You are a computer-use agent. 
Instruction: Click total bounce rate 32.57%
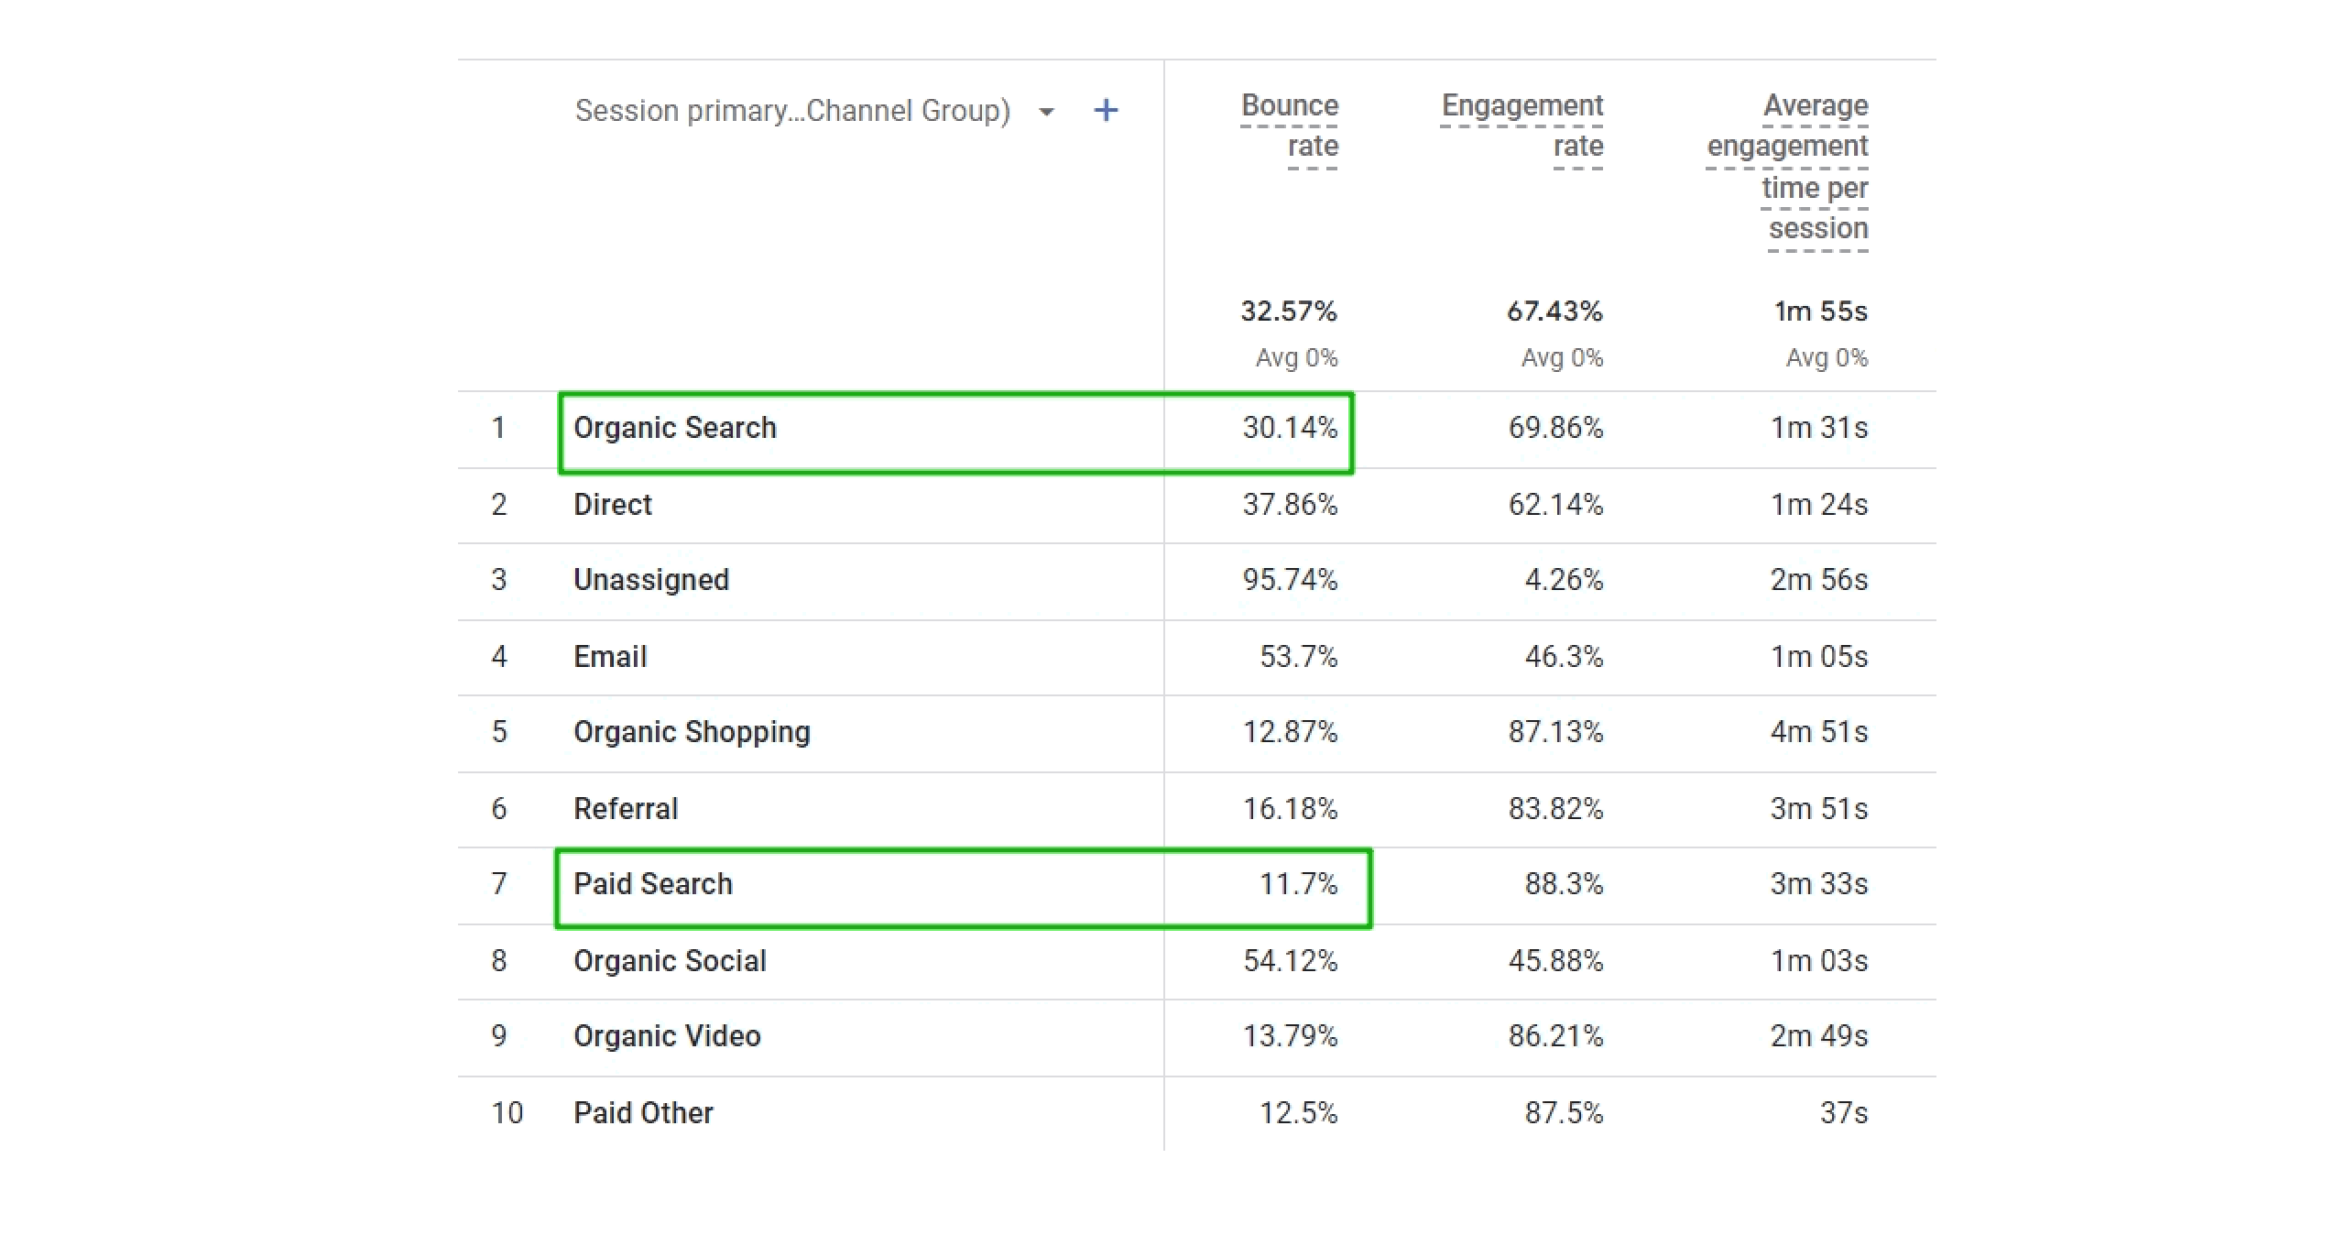[x=1289, y=311]
